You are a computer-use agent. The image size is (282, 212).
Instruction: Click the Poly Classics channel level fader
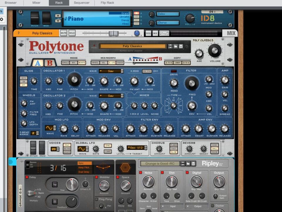point(113,33)
